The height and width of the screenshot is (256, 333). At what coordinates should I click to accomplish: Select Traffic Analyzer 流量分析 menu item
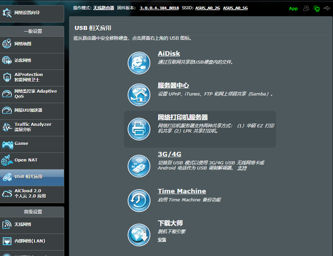[x=32, y=128]
